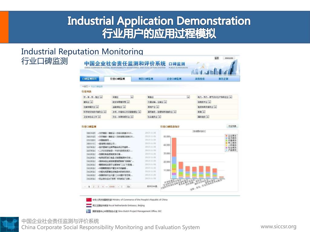Click the 环境绩效 legend color swatch
Viewport: 310px width, 232px height.
(x=226, y=140)
